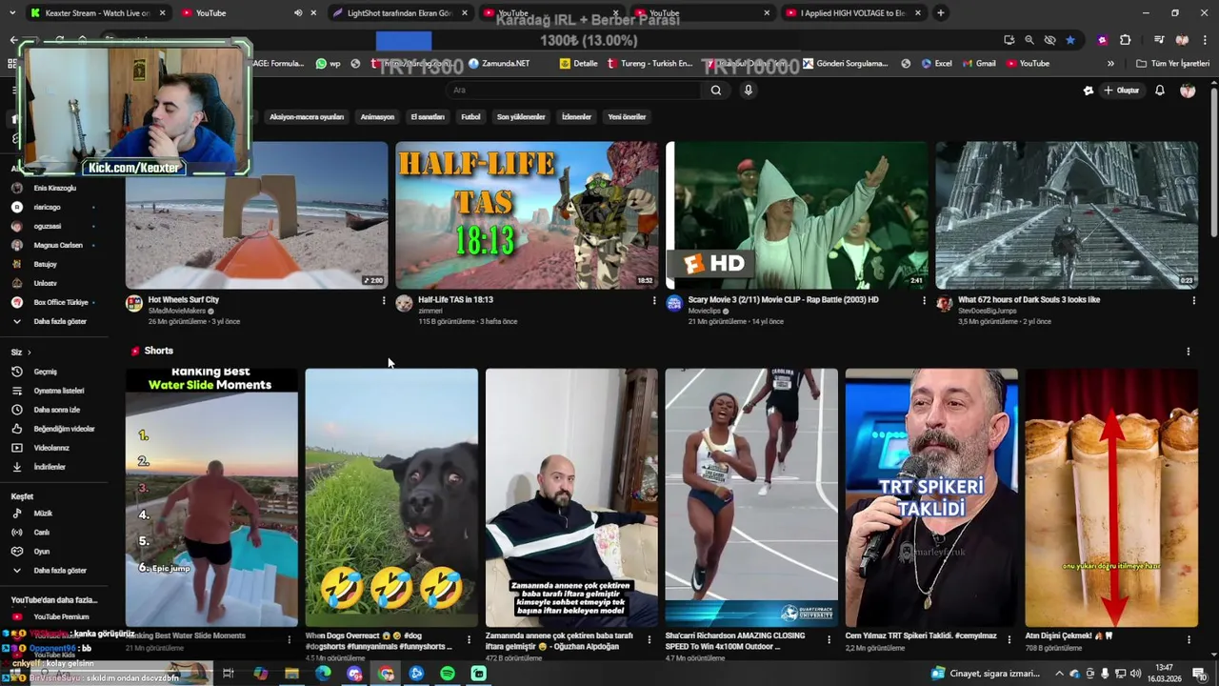Open Scary Movie 3 Rap Battle thumbnail
Image resolution: width=1219 pixels, height=686 pixels.
coord(796,215)
